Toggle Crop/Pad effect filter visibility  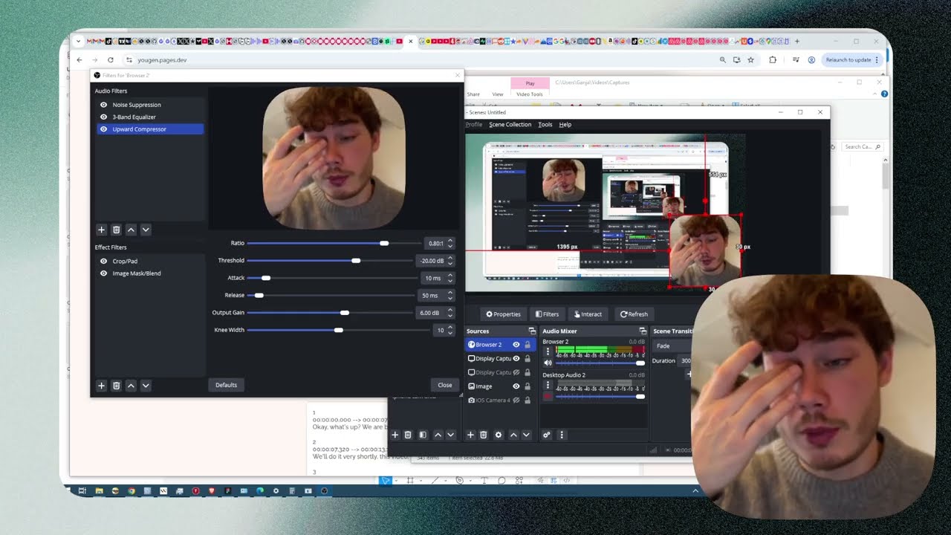click(104, 261)
